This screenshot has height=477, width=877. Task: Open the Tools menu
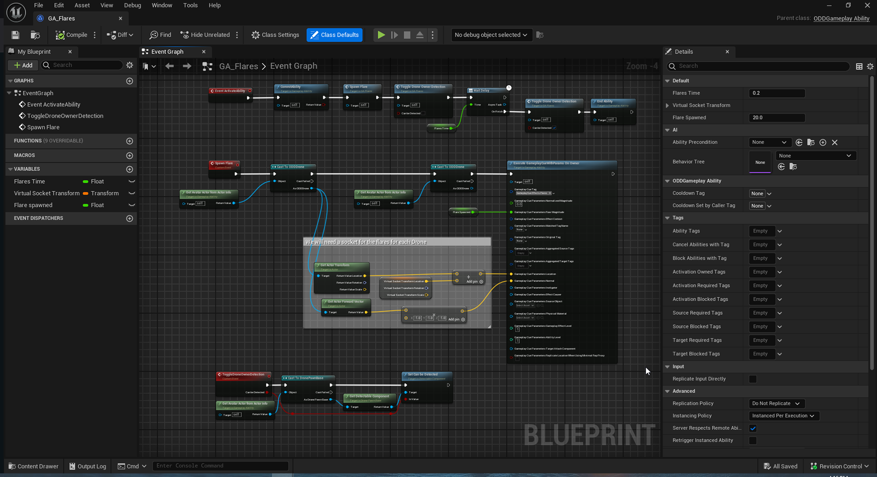pyautogui.click(x=190, y=5)
